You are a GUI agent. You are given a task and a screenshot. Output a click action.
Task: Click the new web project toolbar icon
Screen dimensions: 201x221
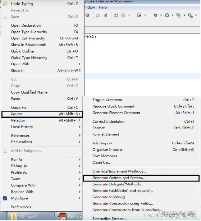(x=116, y=15)
